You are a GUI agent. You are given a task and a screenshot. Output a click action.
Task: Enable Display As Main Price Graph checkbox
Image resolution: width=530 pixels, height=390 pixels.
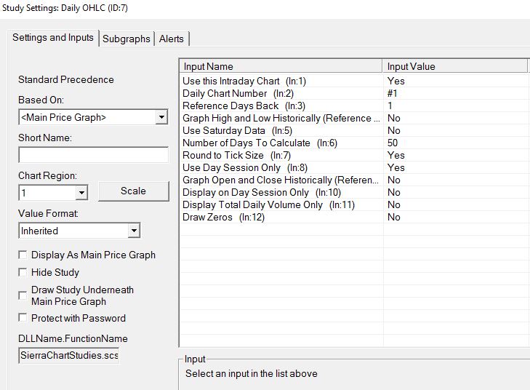point(23,255)
